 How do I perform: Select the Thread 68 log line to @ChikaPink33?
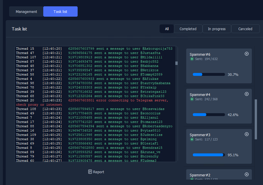pos(90,96)
